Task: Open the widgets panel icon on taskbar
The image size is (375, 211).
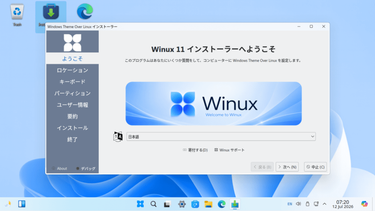Action: [22, 204]
